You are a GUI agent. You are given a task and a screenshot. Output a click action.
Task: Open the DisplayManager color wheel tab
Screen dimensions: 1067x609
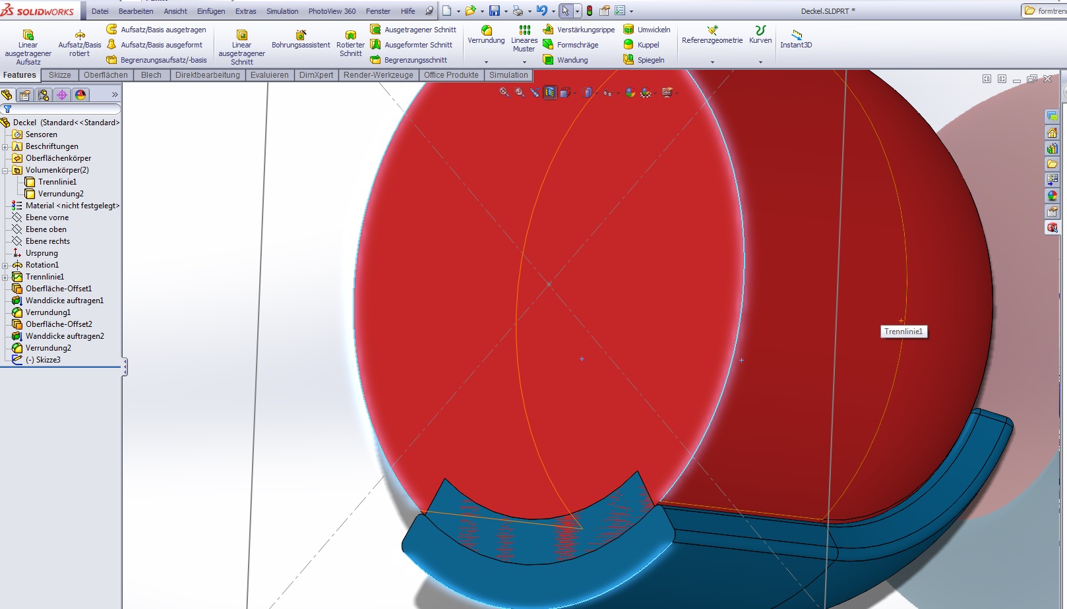(x=80, y=95)
